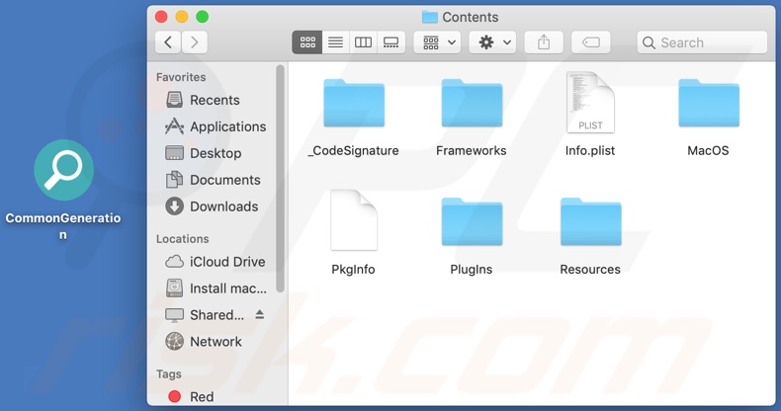Switch to gallery view mode

(x=390, y=42)
